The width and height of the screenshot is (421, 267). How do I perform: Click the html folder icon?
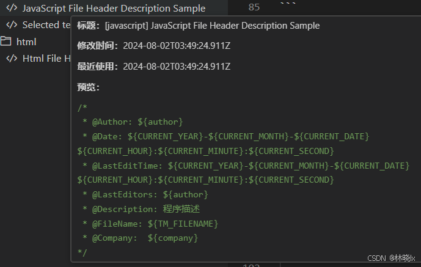click(x=6, y=42)
